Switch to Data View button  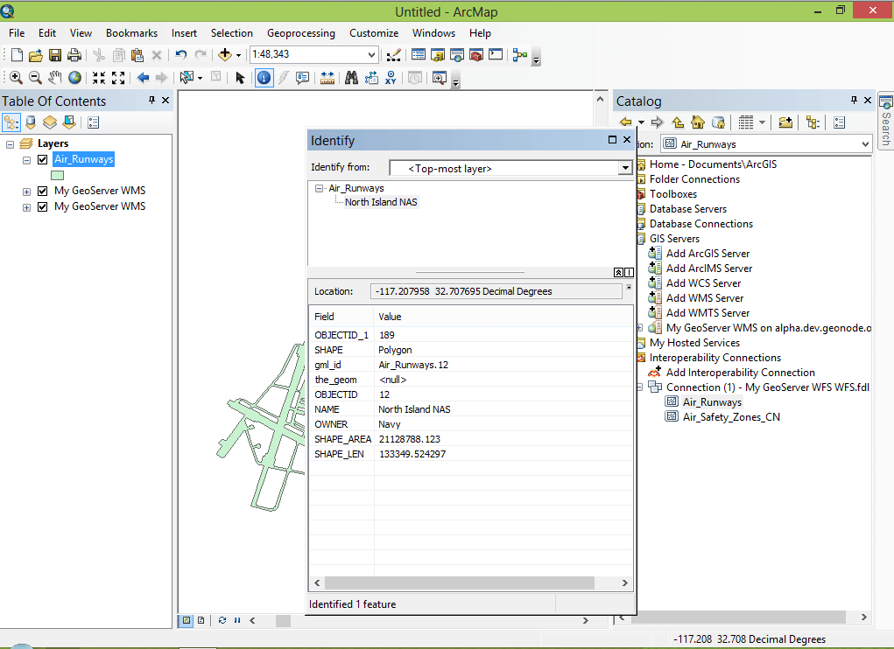[187, 620]
